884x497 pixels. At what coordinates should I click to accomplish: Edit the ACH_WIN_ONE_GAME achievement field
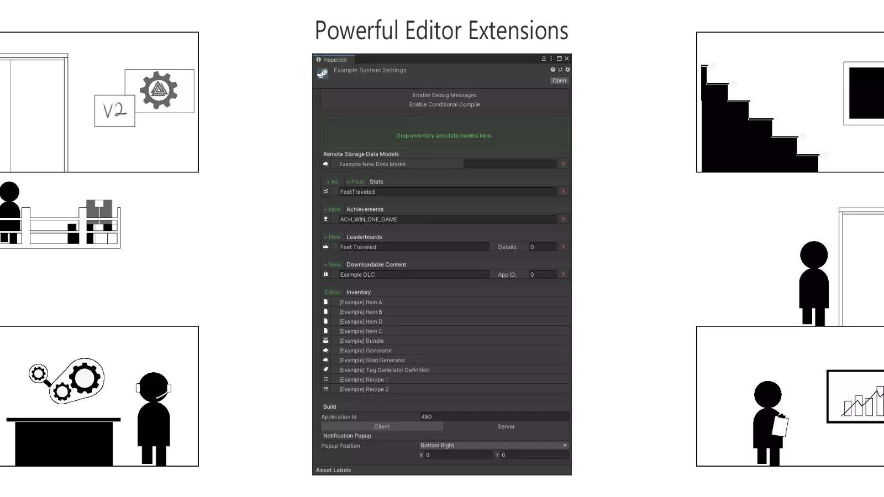point(447,219)
